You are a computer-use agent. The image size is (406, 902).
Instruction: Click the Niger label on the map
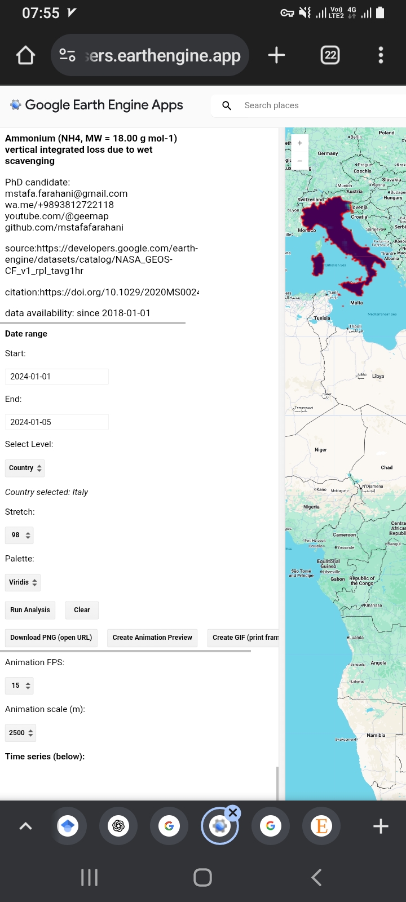[321, 450]
